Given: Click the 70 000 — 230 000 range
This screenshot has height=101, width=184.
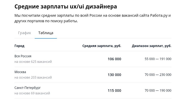Looking at the screenshot, I should point(158,75).
